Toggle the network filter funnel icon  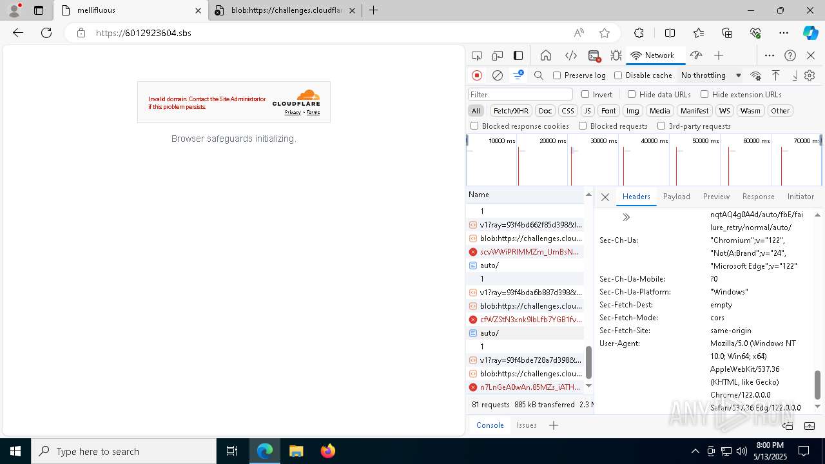tap(518, 75)
